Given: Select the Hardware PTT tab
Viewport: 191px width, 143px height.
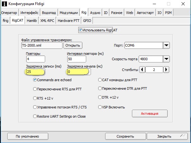Looking at the screenshot, I should point(69,20).
